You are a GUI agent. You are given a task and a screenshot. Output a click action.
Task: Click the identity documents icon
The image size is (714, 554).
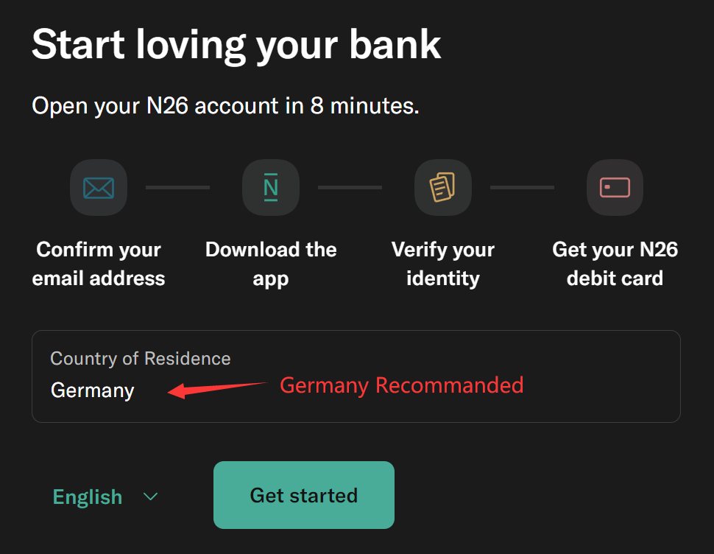(442, 188)
